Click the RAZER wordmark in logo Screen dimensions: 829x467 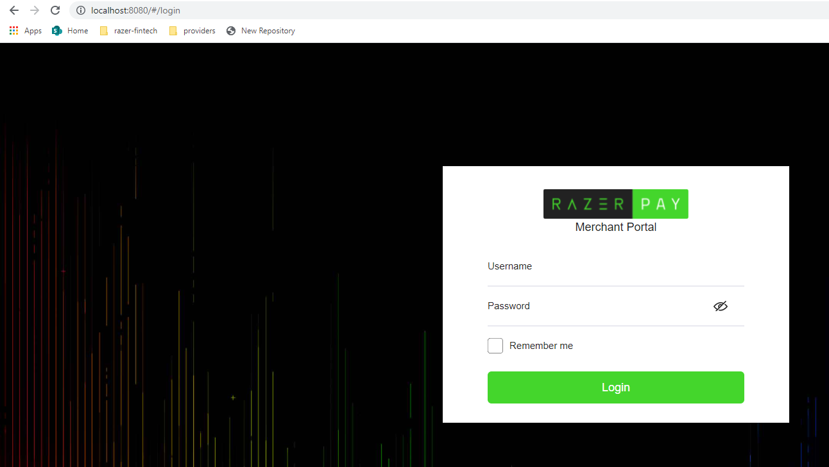click(x=588, y=204)
